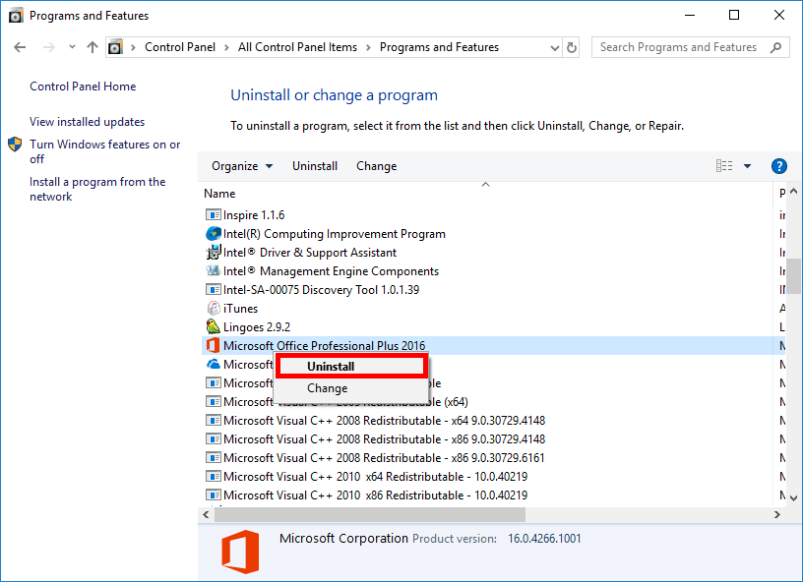The image size is (803, 582).
Task: Open address bar history dropdown
Action: click(x=555, y=47)
